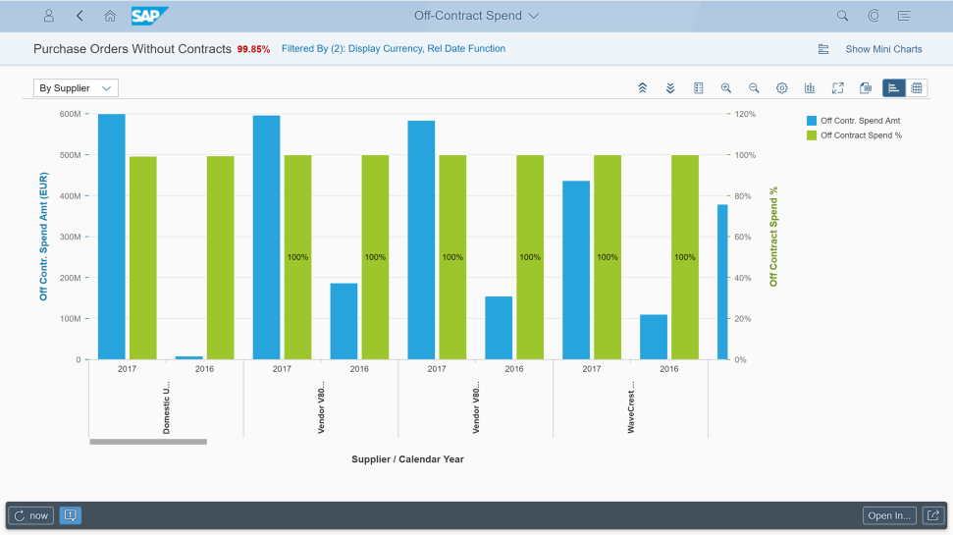Switch to chart view toggle
Viewport: 953px width, 535px height.
893,88
